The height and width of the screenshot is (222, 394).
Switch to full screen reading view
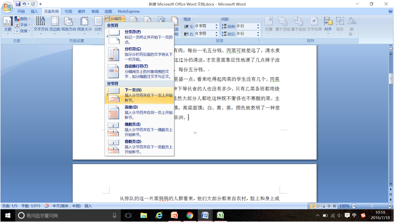tap(318, 206)
